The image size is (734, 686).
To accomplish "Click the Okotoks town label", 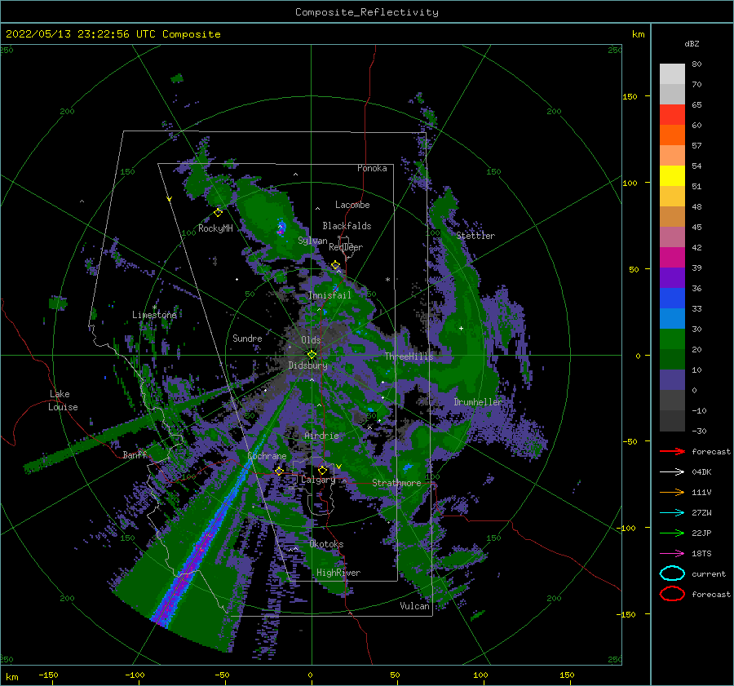I will 326,544.
